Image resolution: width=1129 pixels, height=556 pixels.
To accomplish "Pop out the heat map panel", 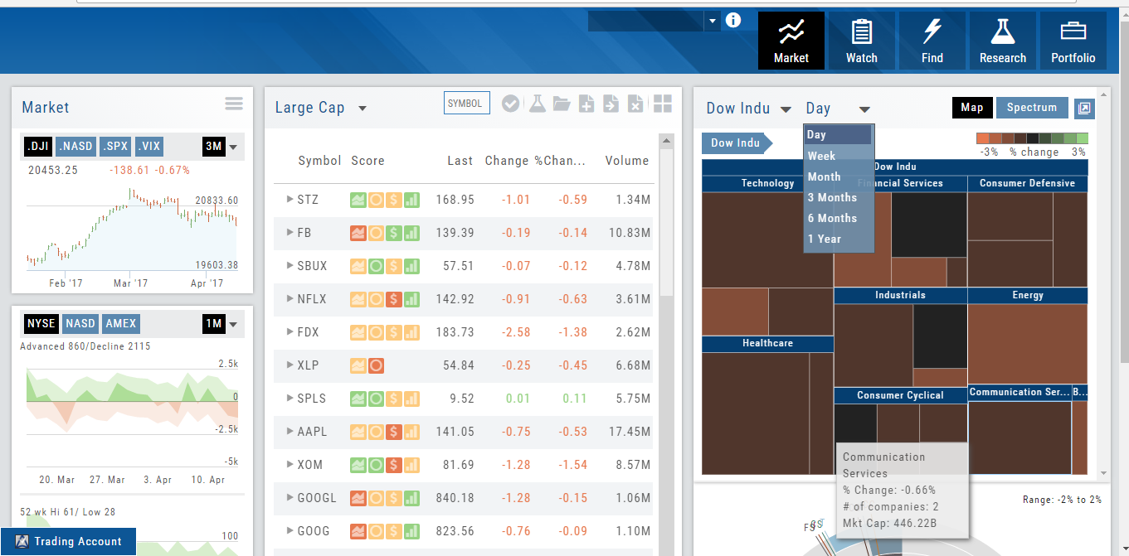I will [x=1083, y=109].
